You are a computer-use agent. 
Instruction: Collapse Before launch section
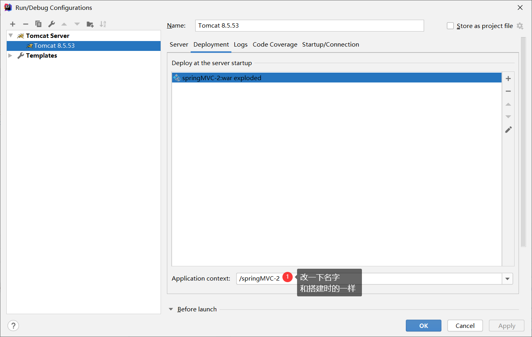pyautogui.click(x=171, y=309)
